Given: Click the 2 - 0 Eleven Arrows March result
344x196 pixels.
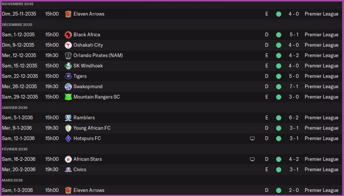Looking at the screenshot, I should click(x=294, y=190).
